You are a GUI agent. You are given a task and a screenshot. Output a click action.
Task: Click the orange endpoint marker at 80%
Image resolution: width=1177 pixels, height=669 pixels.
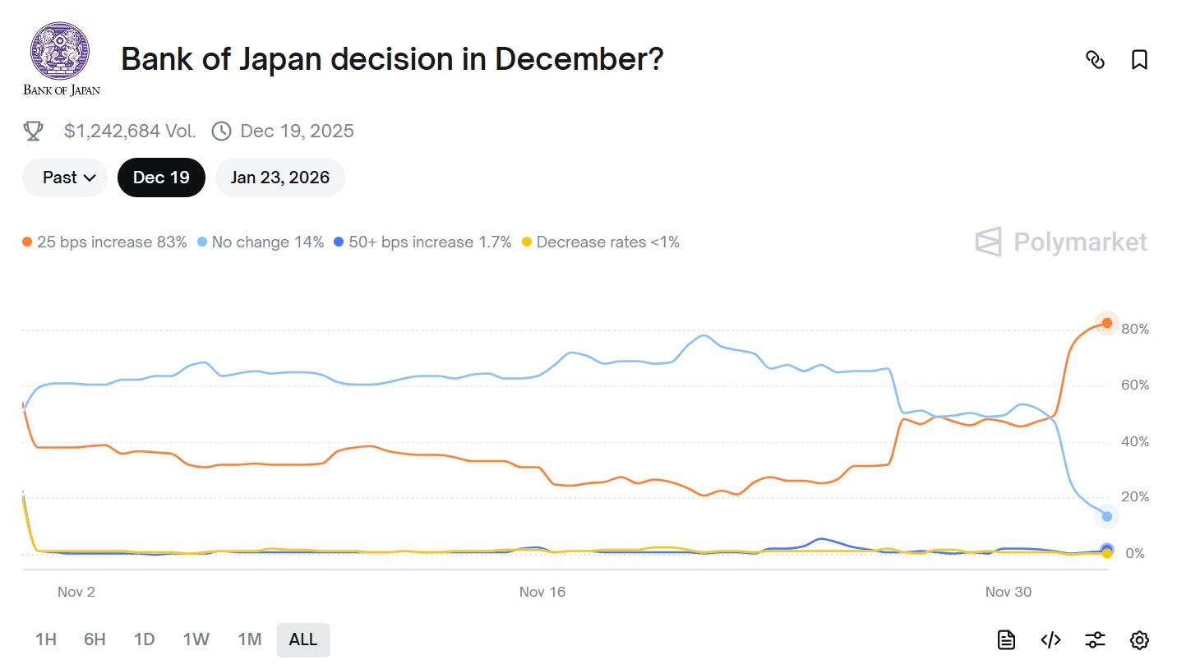(x=1106, y=323)
